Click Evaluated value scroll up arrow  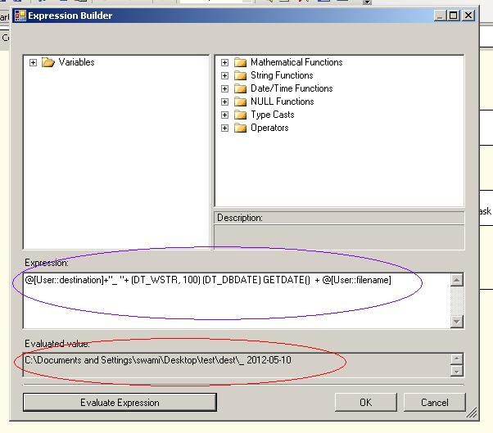457,359
